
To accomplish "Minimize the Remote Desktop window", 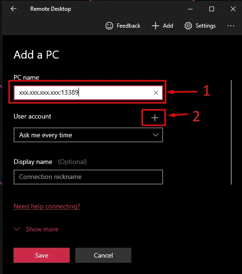I will (190, 9).
